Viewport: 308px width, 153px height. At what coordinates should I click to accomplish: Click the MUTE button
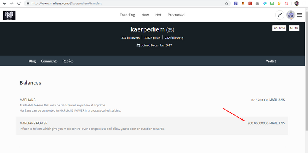pyautogui.click(x=294, y=28)
